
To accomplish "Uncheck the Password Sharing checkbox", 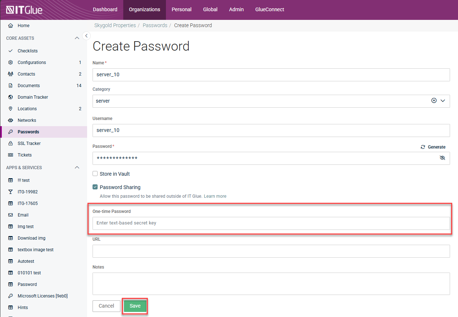I will pyautogui.click(x=95, y=187).
